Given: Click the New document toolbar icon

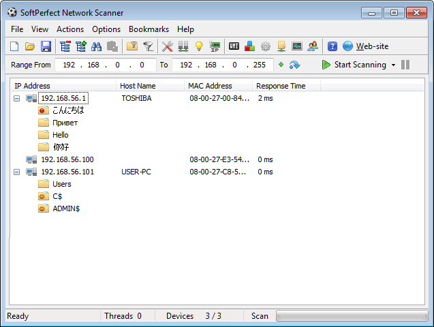Looking at the screenshot, I should click(x=14, y=46).
